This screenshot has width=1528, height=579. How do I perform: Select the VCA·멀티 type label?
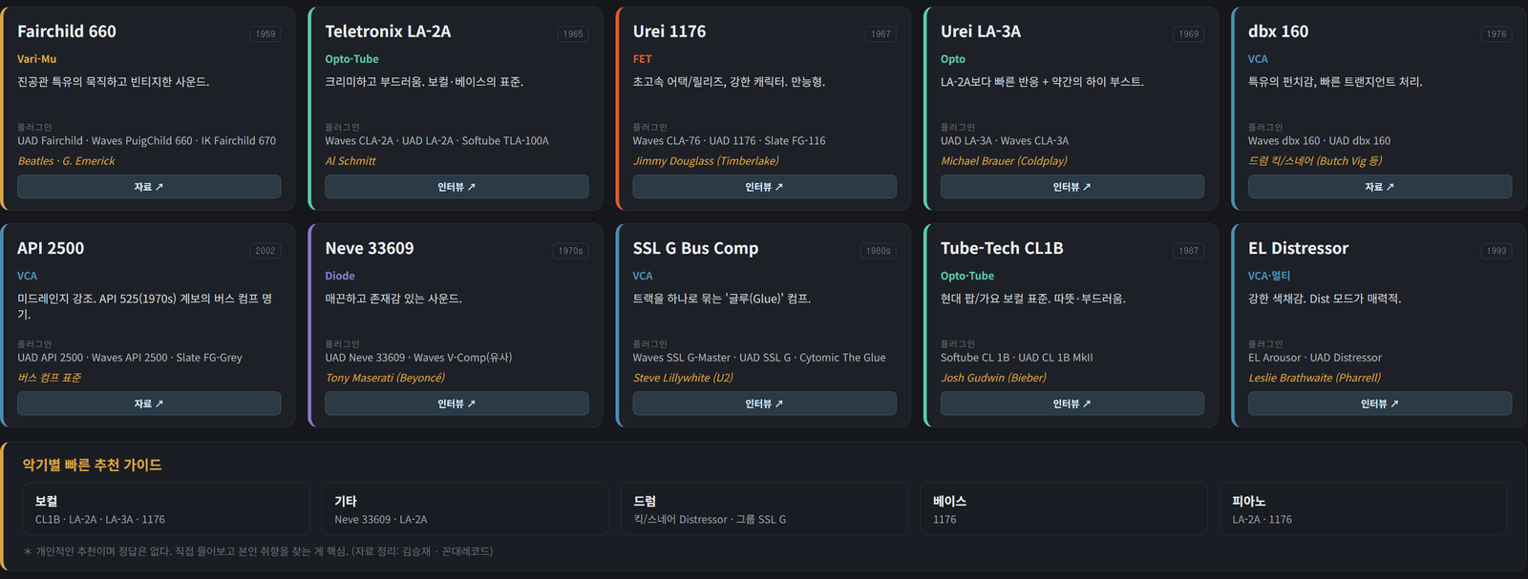[x=1269, y=276]
